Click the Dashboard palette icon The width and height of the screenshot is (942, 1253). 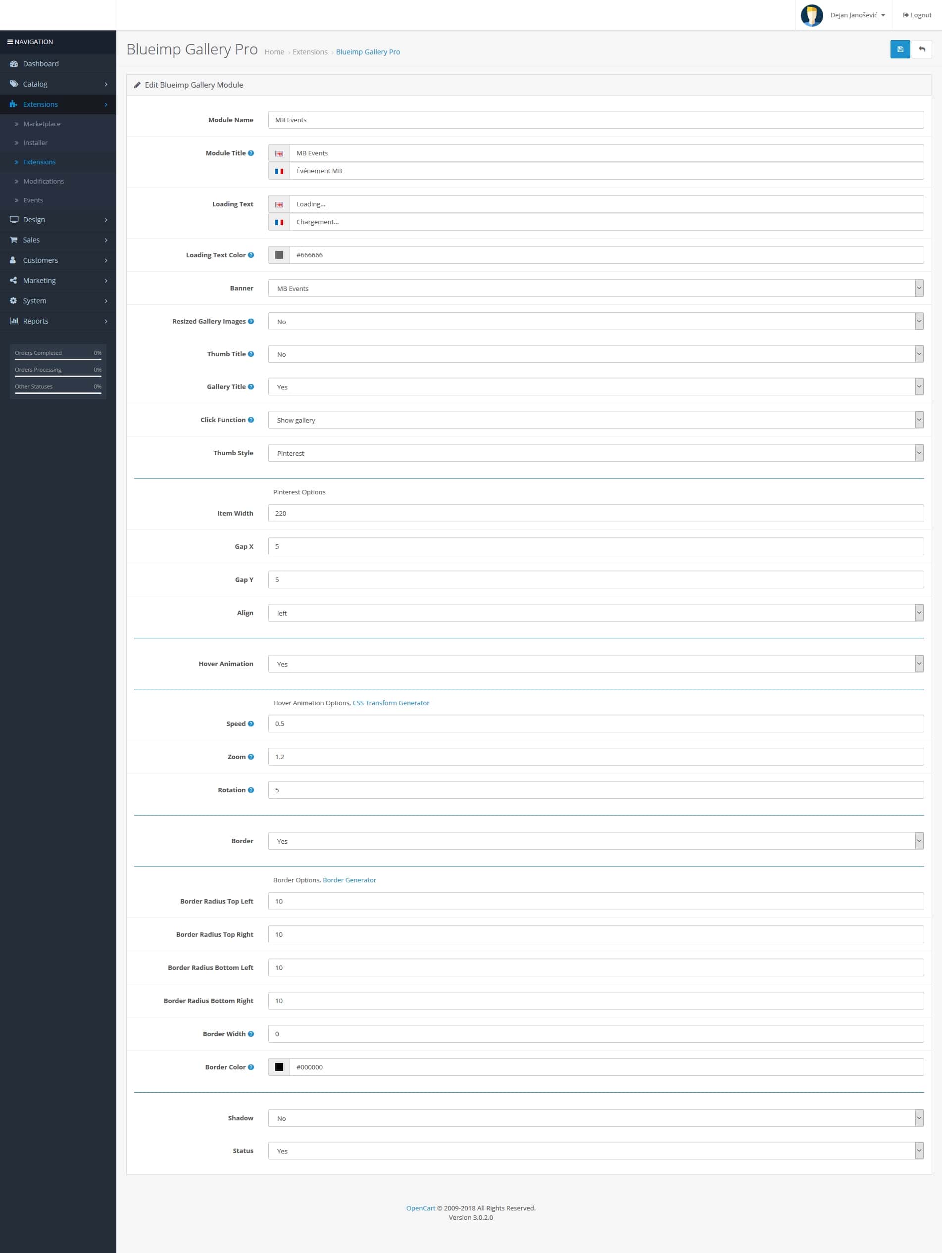tap(13, 64)
